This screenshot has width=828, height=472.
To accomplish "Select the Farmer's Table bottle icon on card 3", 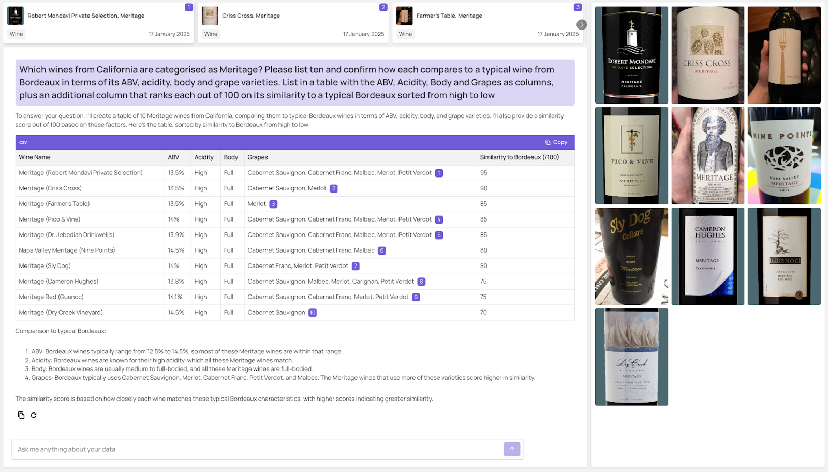I will [404, 16].
